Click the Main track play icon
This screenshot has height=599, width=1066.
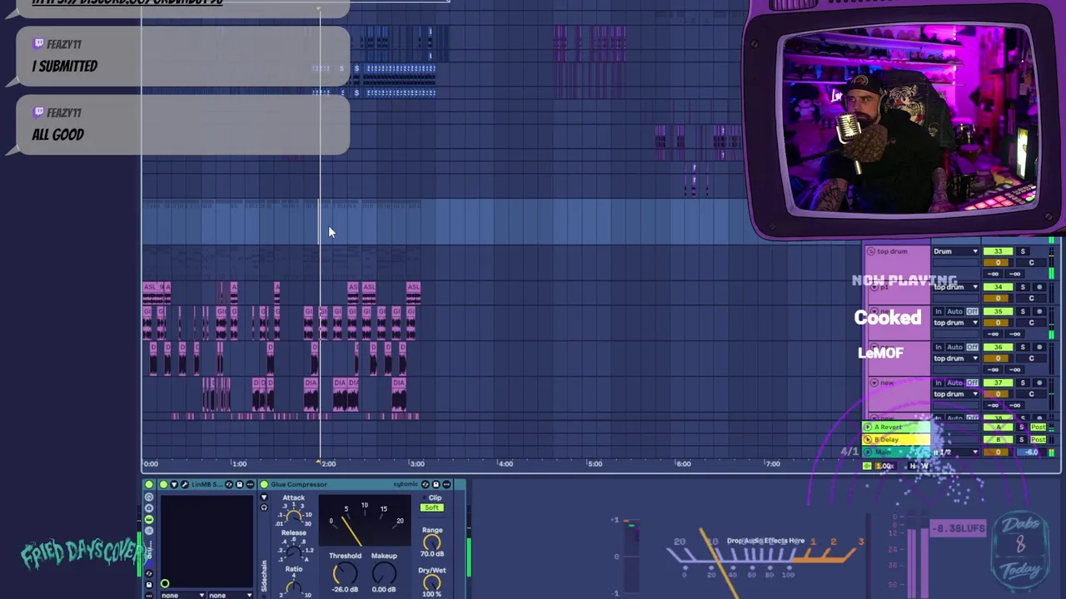click(868, 452)
